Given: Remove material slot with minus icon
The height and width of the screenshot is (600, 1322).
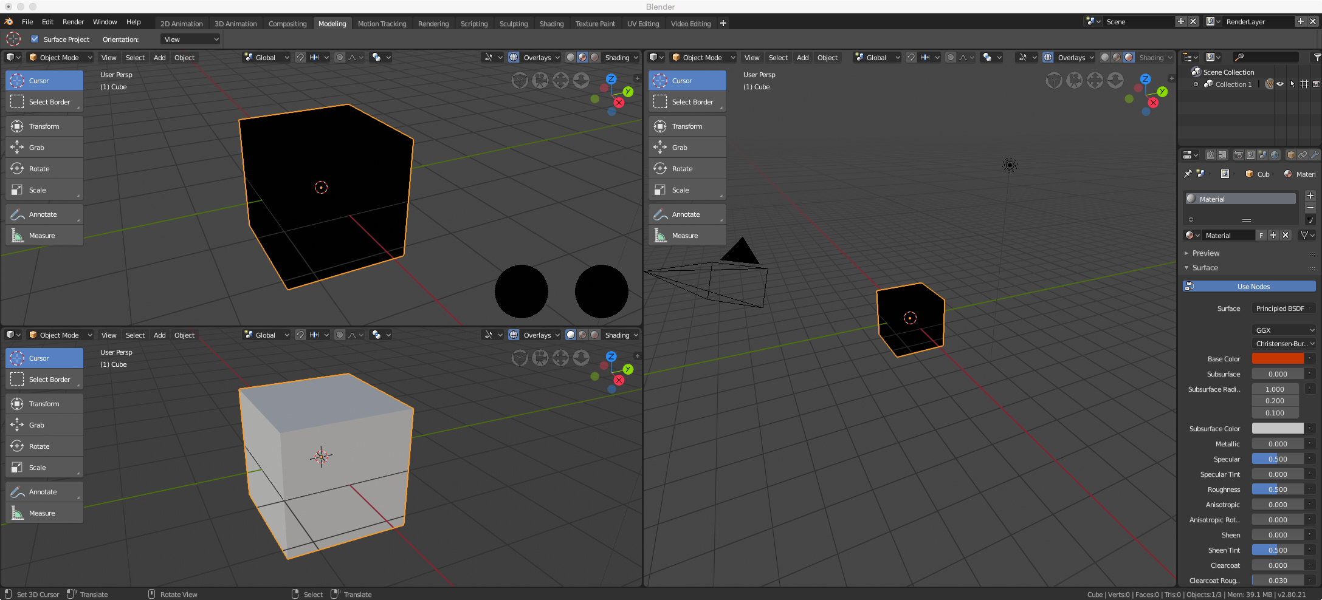Looking at the screenshot, I should point(1310,208).
